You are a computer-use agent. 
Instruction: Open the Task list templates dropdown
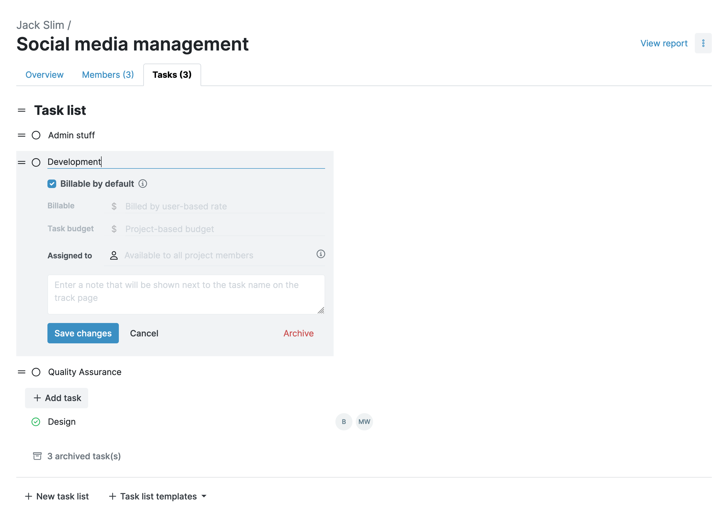[x=158, y=496]
